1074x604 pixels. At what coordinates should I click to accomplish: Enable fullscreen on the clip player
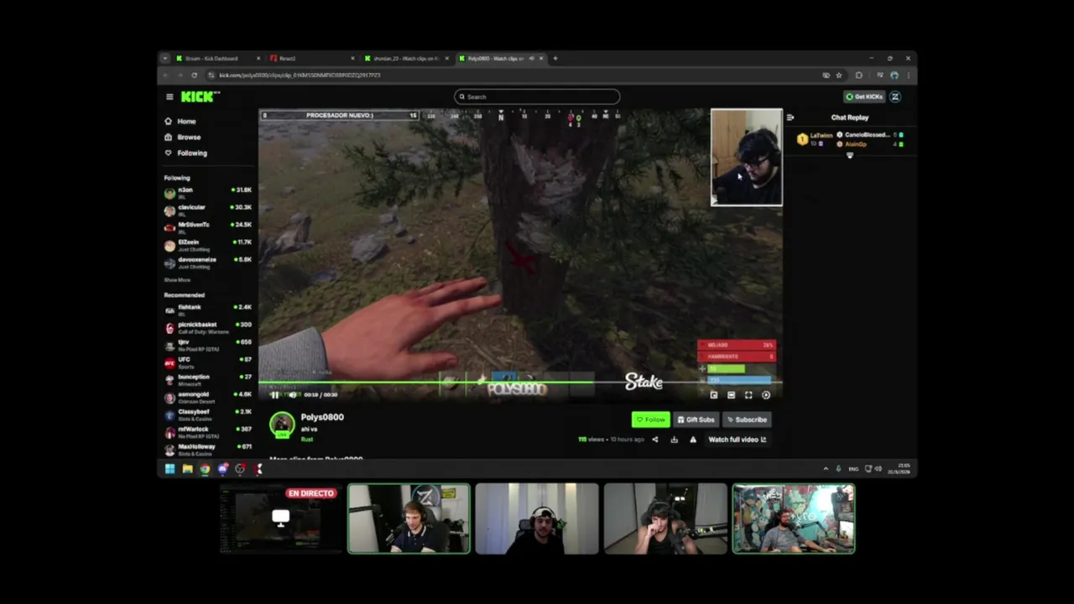pyautogui.click(x=748, y=395)
